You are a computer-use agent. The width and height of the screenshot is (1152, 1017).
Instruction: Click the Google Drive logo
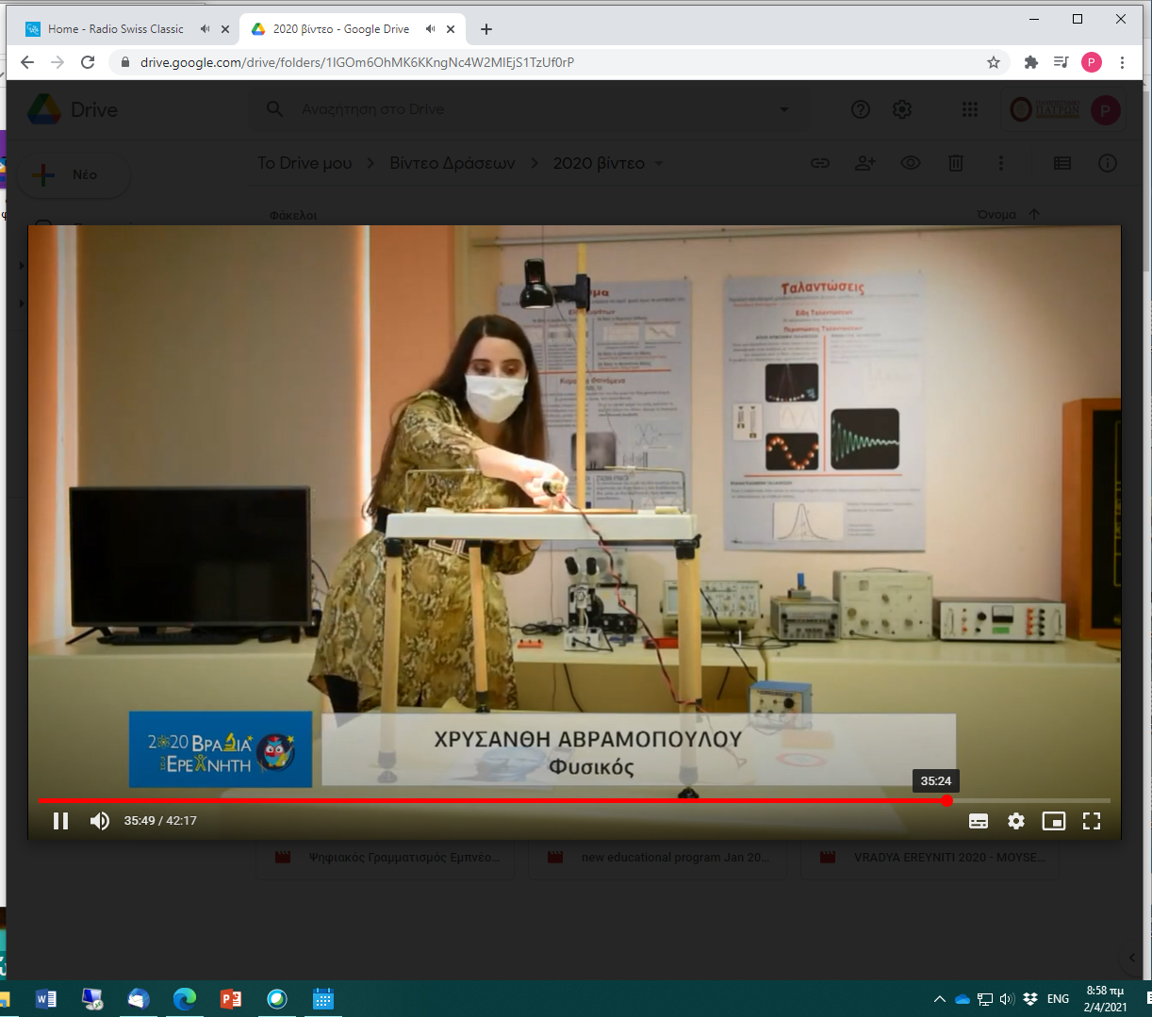(73, 109)
